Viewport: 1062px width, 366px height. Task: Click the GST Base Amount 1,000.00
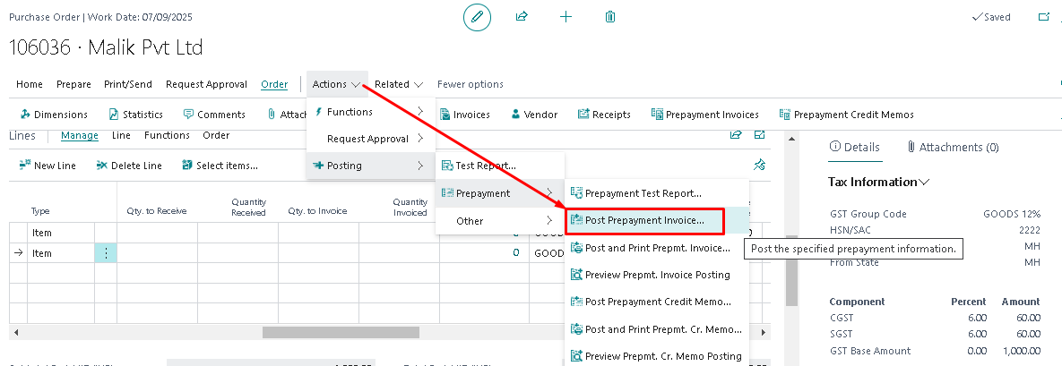(x=1021, y=351)
